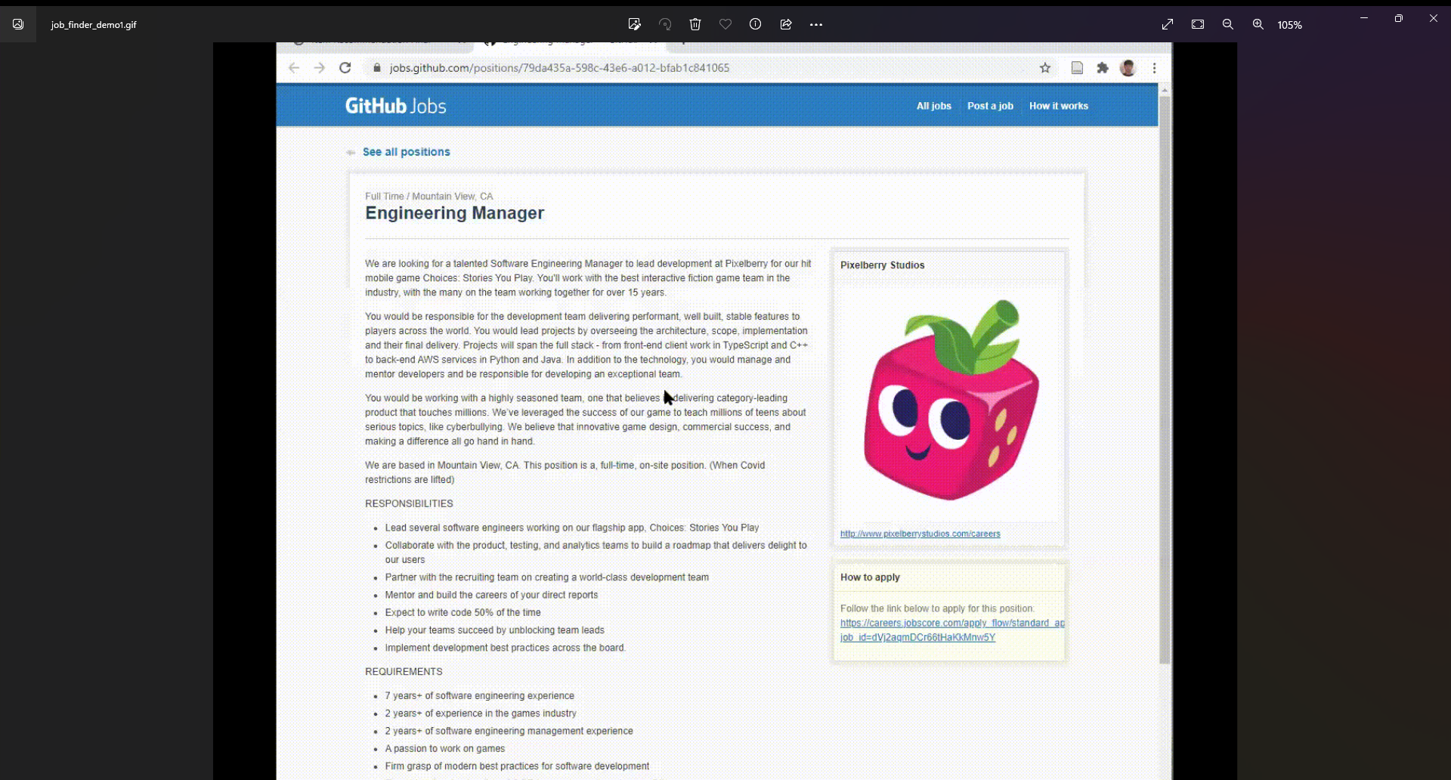Click the browser profile avatar

point(1128,68)
